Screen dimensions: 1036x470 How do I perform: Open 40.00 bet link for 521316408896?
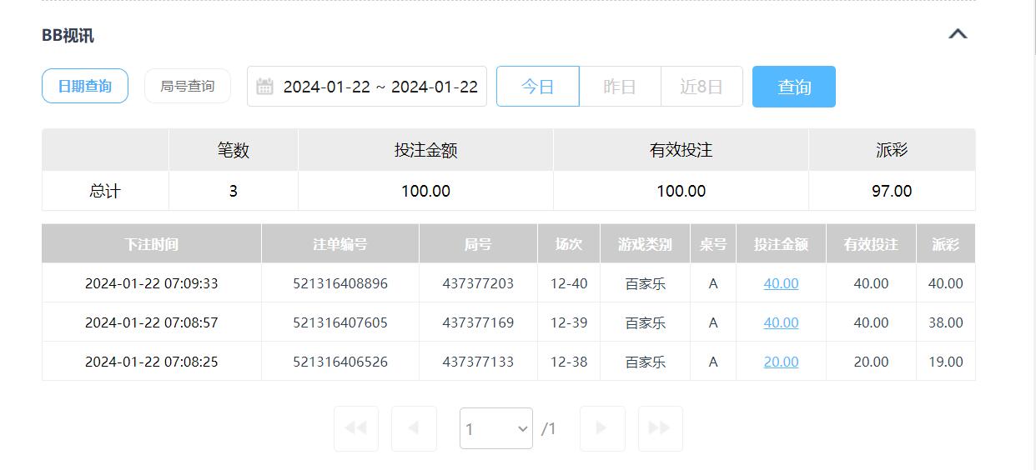click(x=781, y=283)
